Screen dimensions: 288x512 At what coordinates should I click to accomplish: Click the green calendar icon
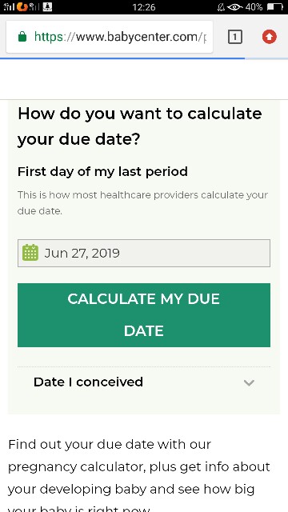click(x=30, y=253)
